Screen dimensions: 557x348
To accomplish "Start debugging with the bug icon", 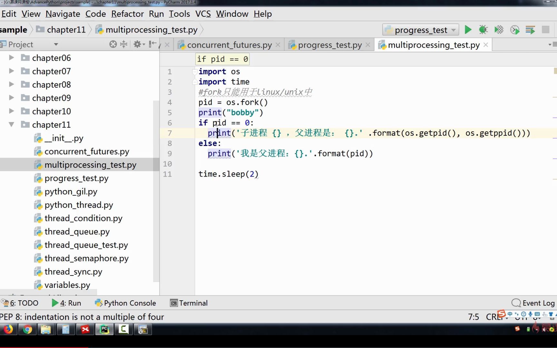I will click(483, 30).
